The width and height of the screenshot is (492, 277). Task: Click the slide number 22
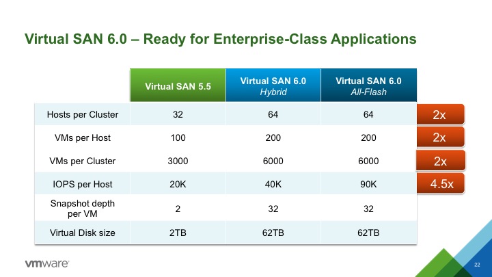[477, 265]
